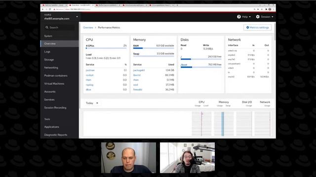Click the Network card heading
This screenshot has width=316, height=177.
tap(235, 40)
